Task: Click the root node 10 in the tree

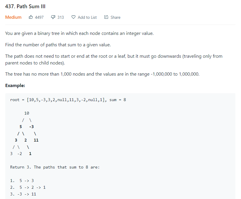Action: [27, 113]
